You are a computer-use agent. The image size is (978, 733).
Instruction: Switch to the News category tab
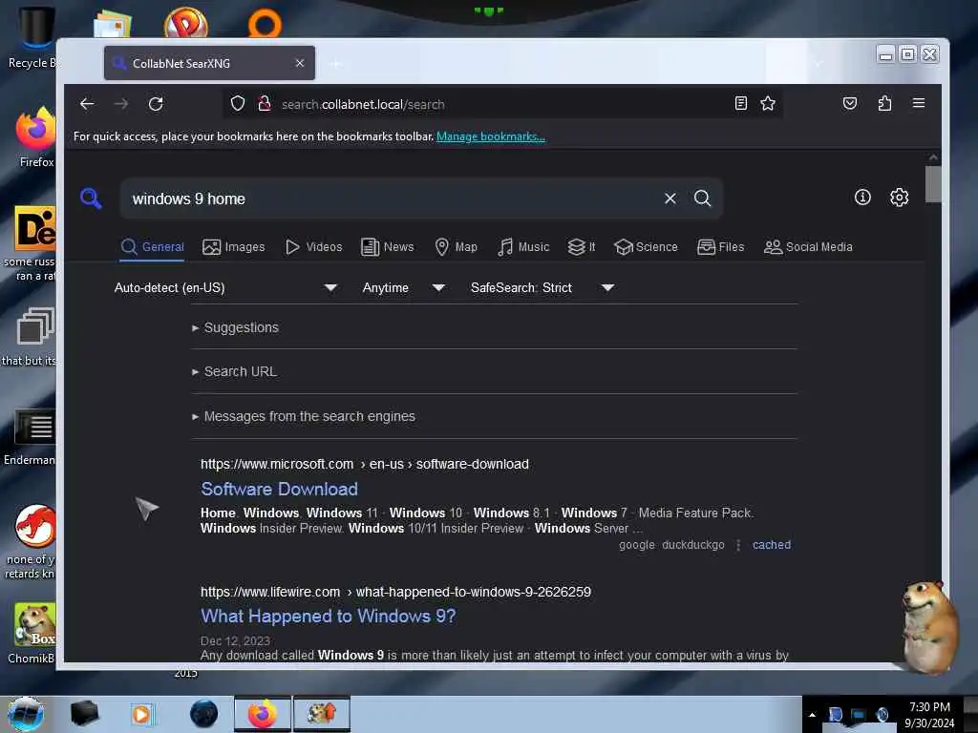pyautogui.click(x=388, y=247)
